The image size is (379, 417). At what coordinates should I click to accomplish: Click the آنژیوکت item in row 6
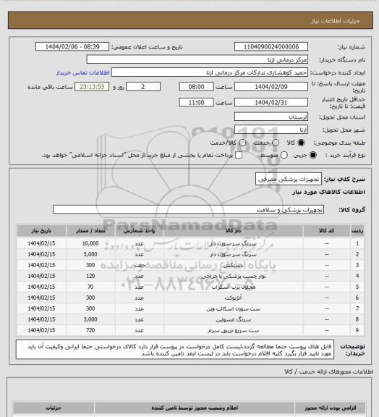pyautogui.click(x=234, y=298)
